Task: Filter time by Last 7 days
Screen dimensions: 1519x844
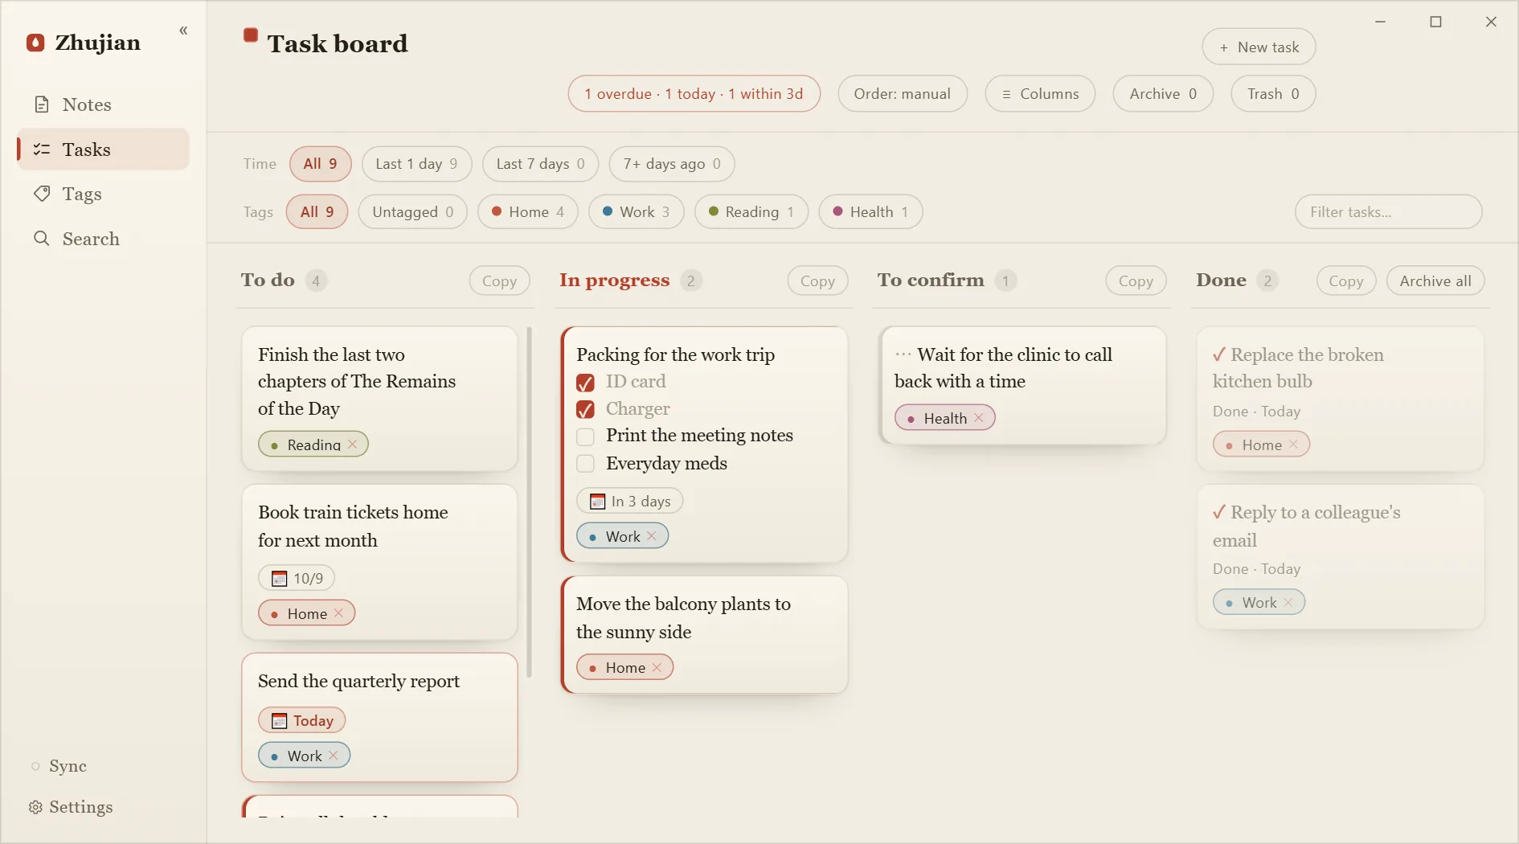Action: coord(540,164)
